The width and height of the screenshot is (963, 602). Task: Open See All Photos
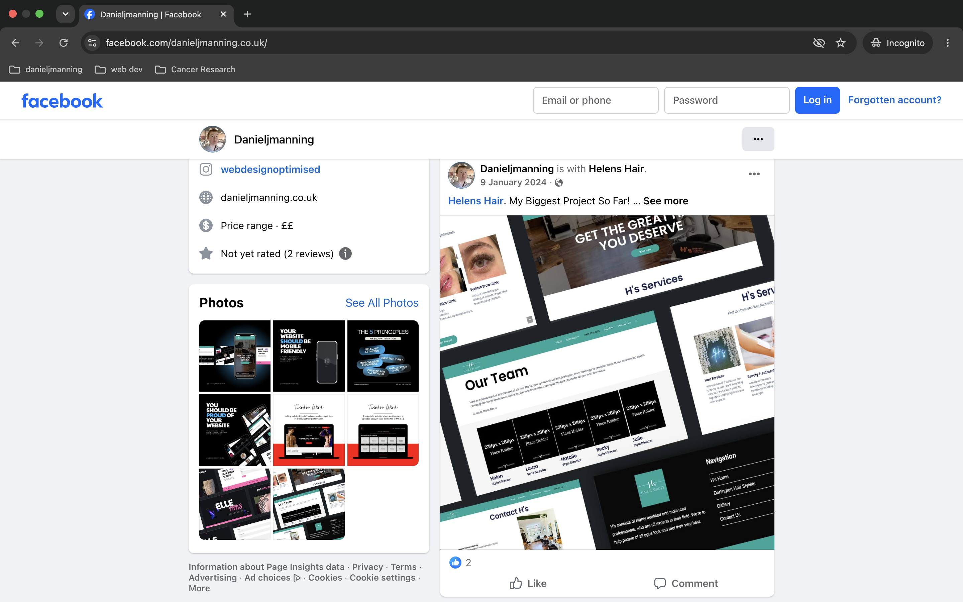coord(382,303)
